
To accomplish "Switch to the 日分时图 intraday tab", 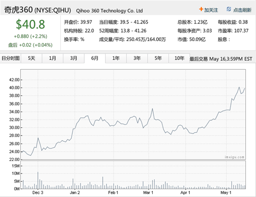I will click(x=11, y=58).
